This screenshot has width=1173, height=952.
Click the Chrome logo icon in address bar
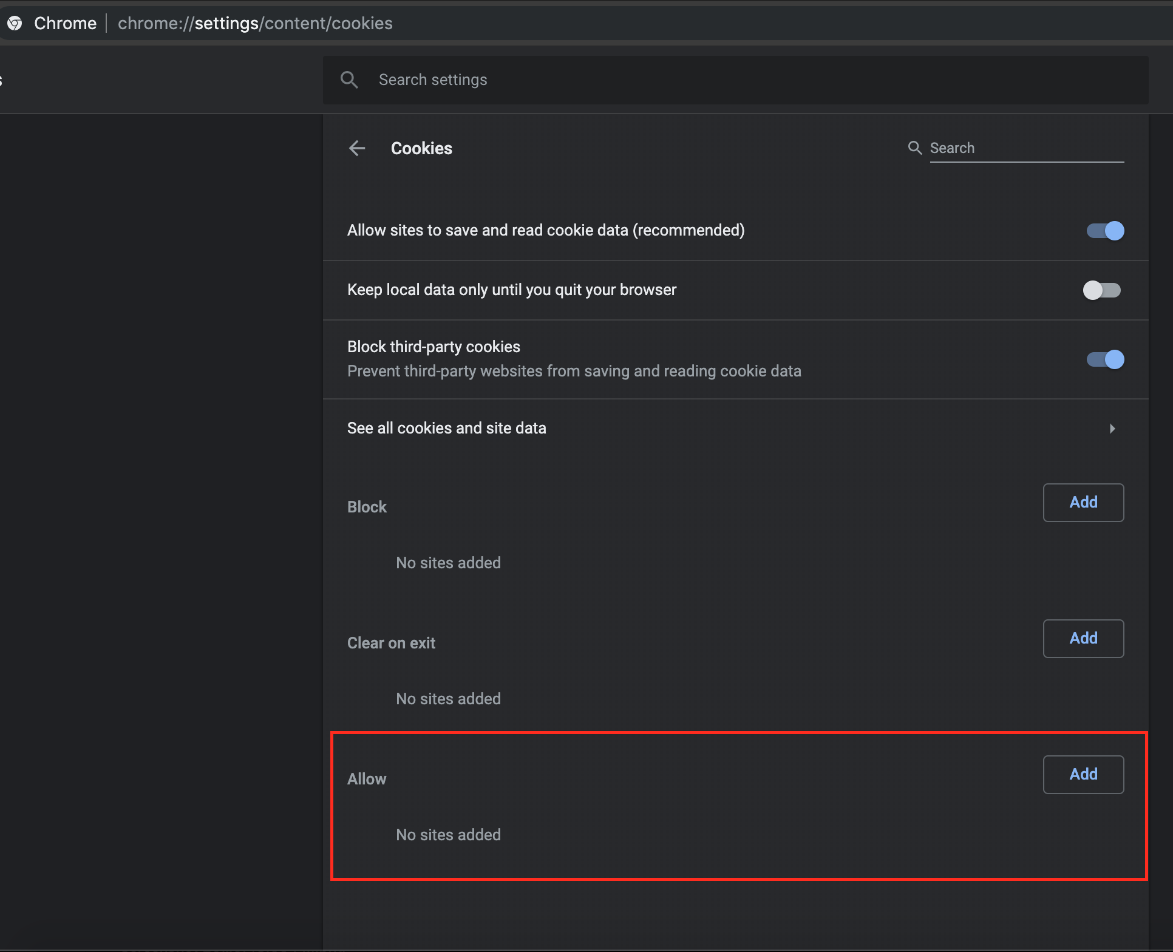[15, 23]
